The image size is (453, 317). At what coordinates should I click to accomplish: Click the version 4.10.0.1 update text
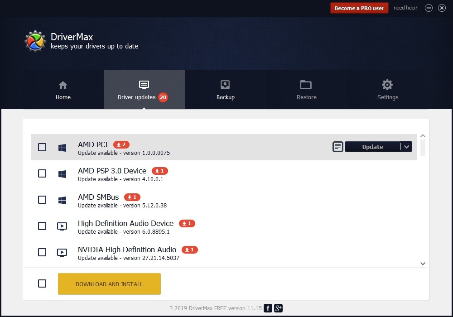pos(120,179)
